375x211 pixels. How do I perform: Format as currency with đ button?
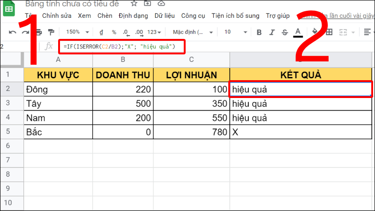click(101, 32)
